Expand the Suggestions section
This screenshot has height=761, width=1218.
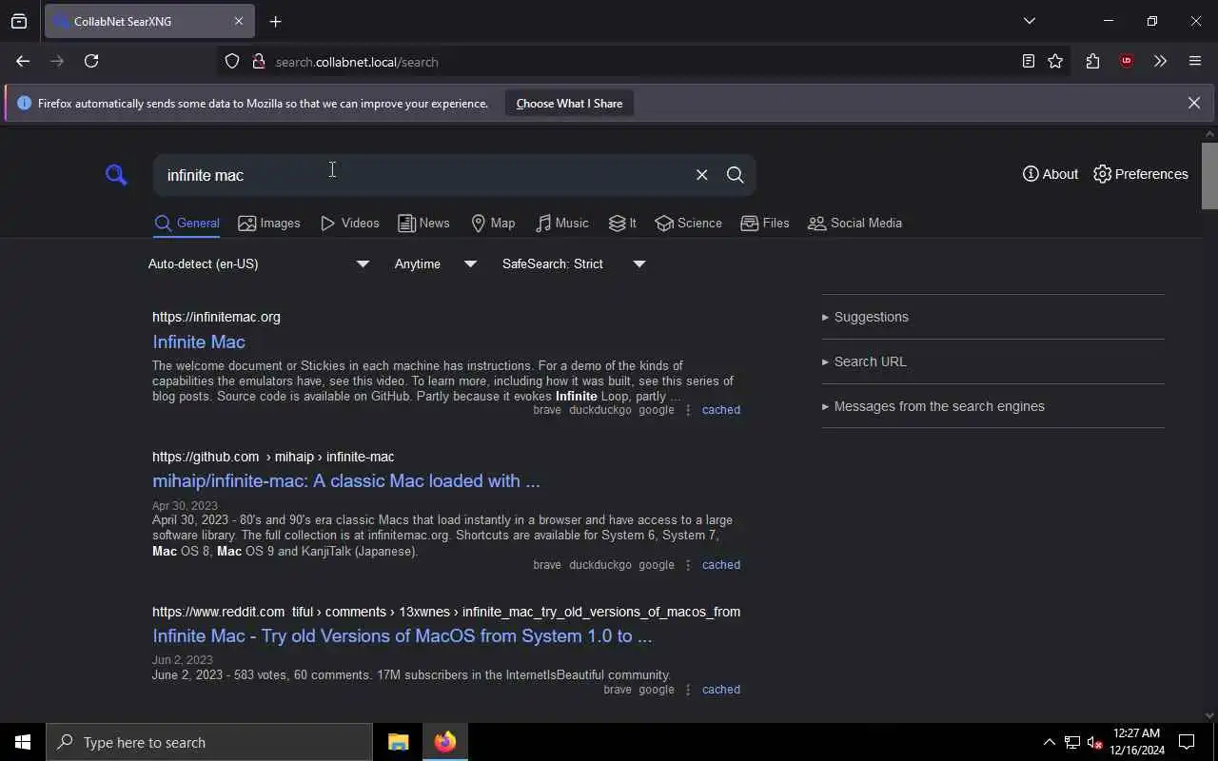point(992,317)
